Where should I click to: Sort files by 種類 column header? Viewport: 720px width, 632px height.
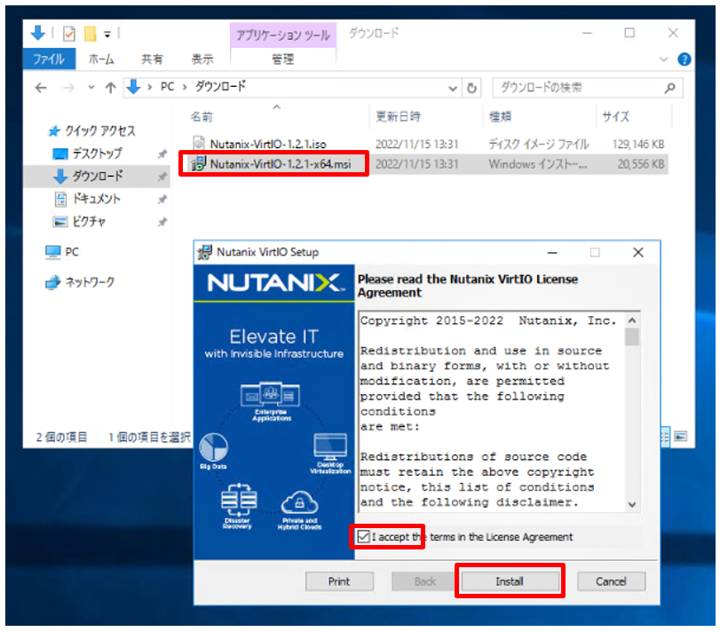500,116
